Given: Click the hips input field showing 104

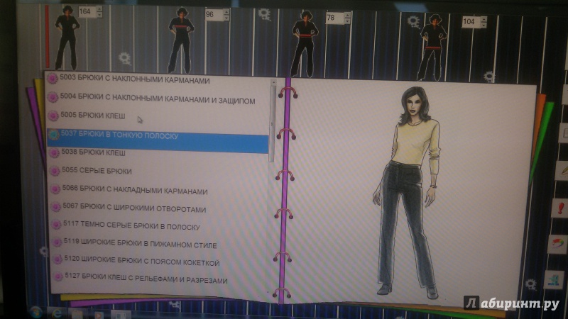Looking at the screenshot, I should [471, 22].
